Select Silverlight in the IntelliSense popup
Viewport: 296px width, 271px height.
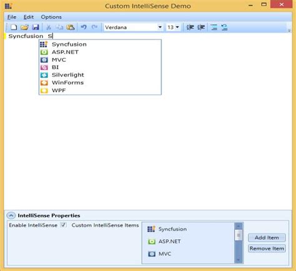pos(100,75)
